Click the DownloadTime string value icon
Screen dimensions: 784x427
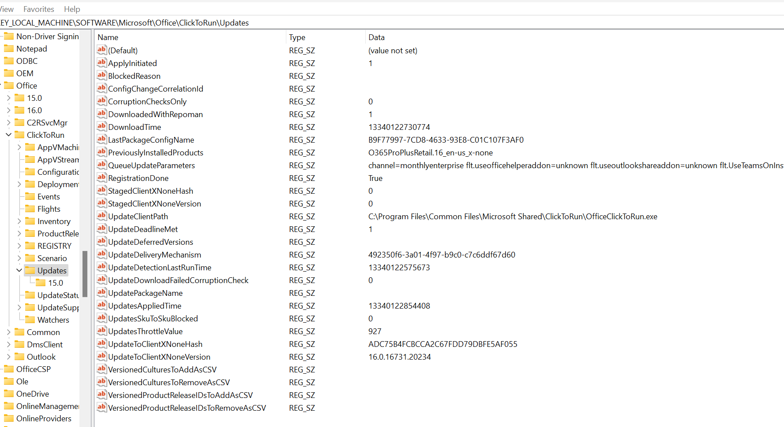(x=102, y=126)
